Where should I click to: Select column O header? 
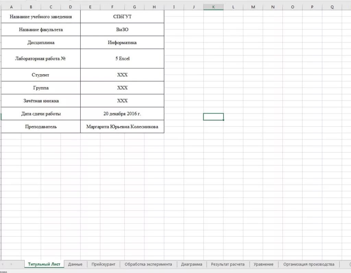click(292, 7)
